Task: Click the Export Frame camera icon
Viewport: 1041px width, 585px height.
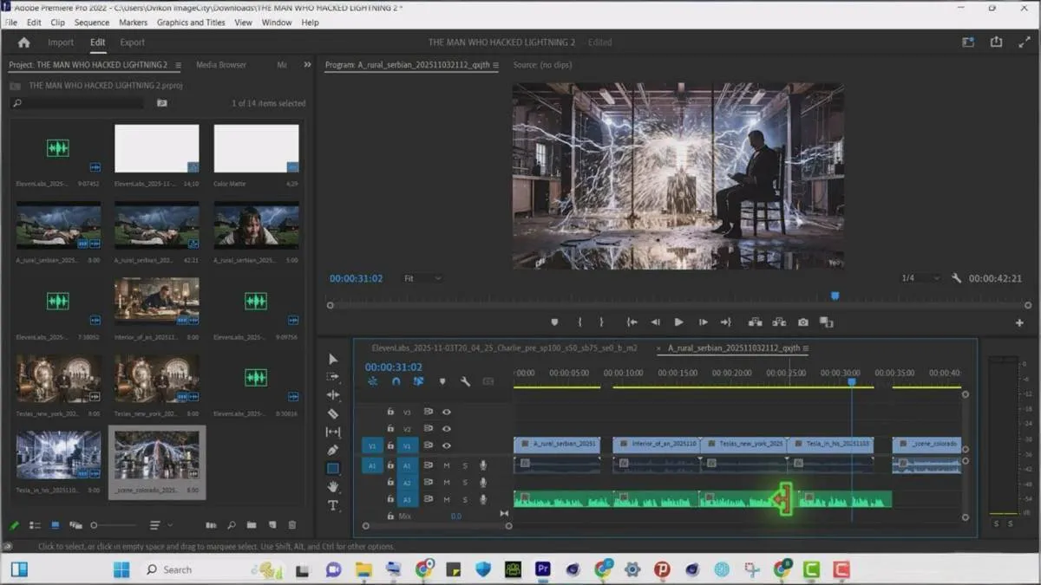Action: pos(803,322)
